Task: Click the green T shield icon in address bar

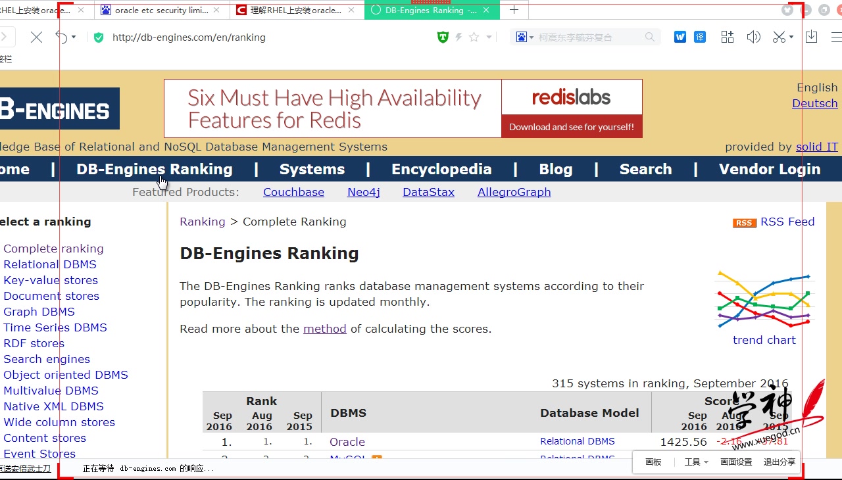Action: [443, 37]
